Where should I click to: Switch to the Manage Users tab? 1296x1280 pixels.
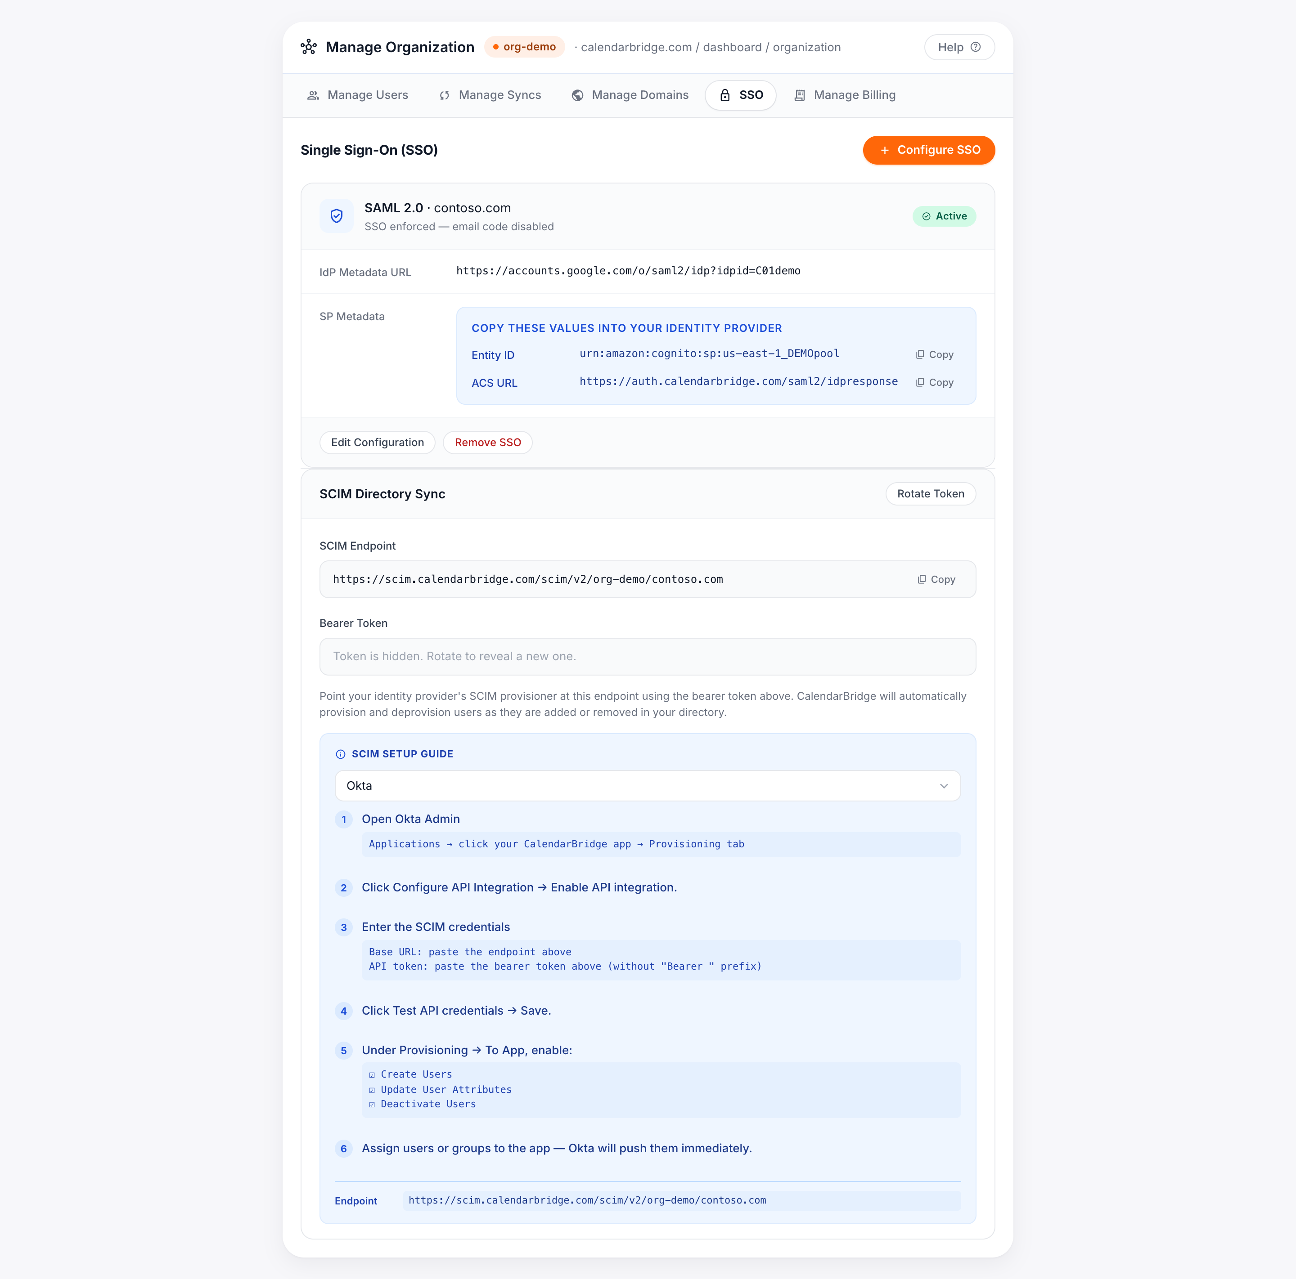tap(358, 95)
